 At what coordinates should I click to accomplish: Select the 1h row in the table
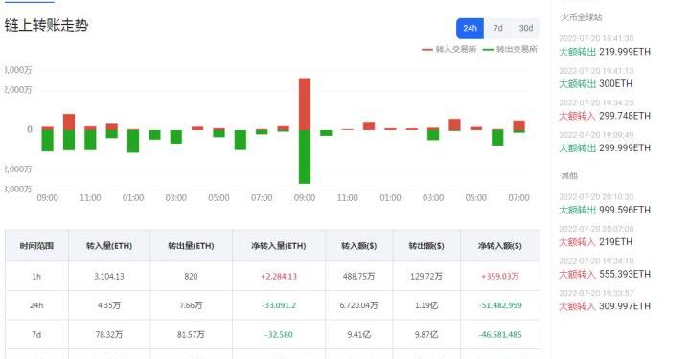coord(272,277)
